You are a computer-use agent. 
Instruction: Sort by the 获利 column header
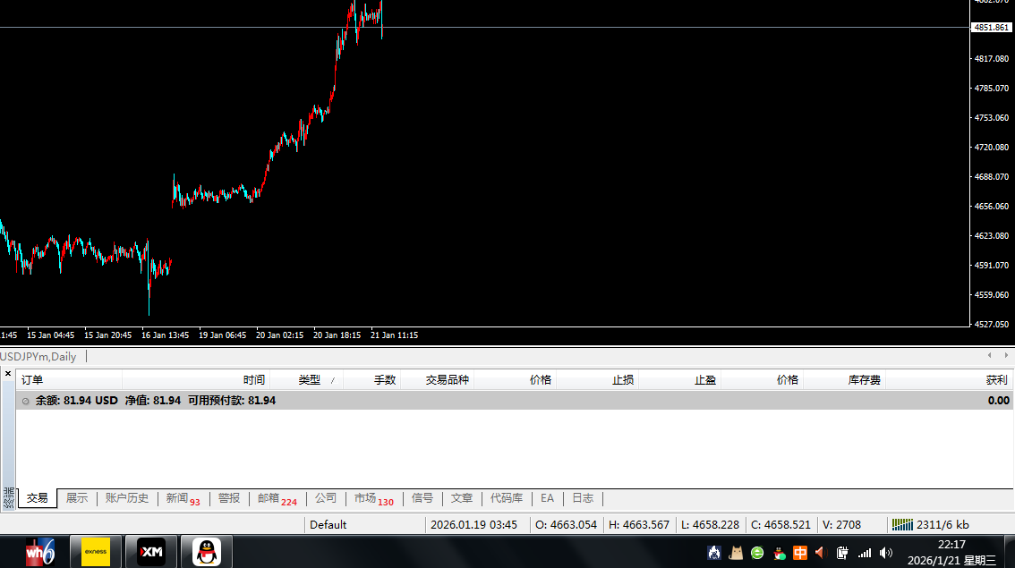tap(995, 380)
